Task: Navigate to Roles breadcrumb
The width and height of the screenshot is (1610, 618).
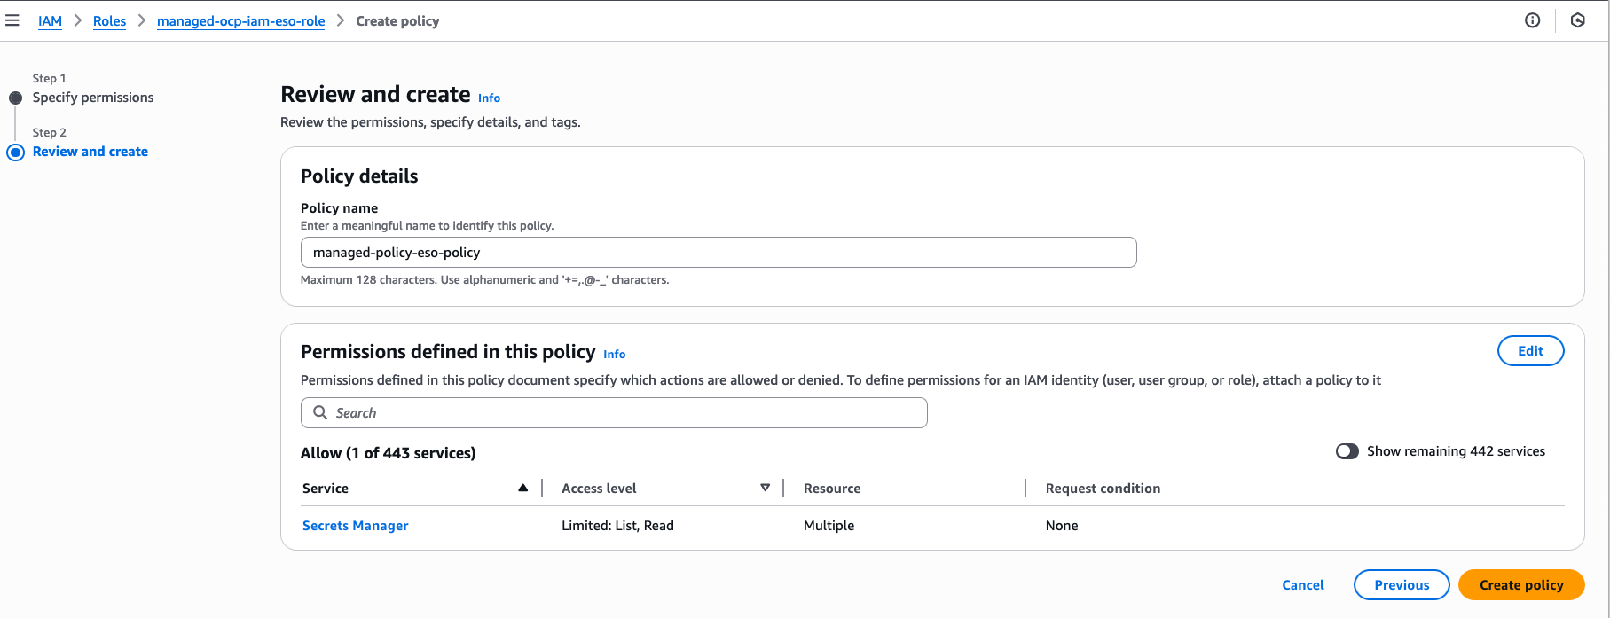Action: pyautogui.click(x=109, y=21)
